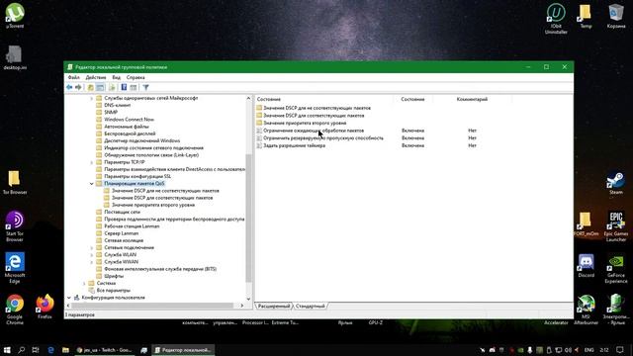Select Ограничить резервируемую пропускную способность policy
Image resolution: width=633 pixels, height=356 pixels.
click(323, 138)
